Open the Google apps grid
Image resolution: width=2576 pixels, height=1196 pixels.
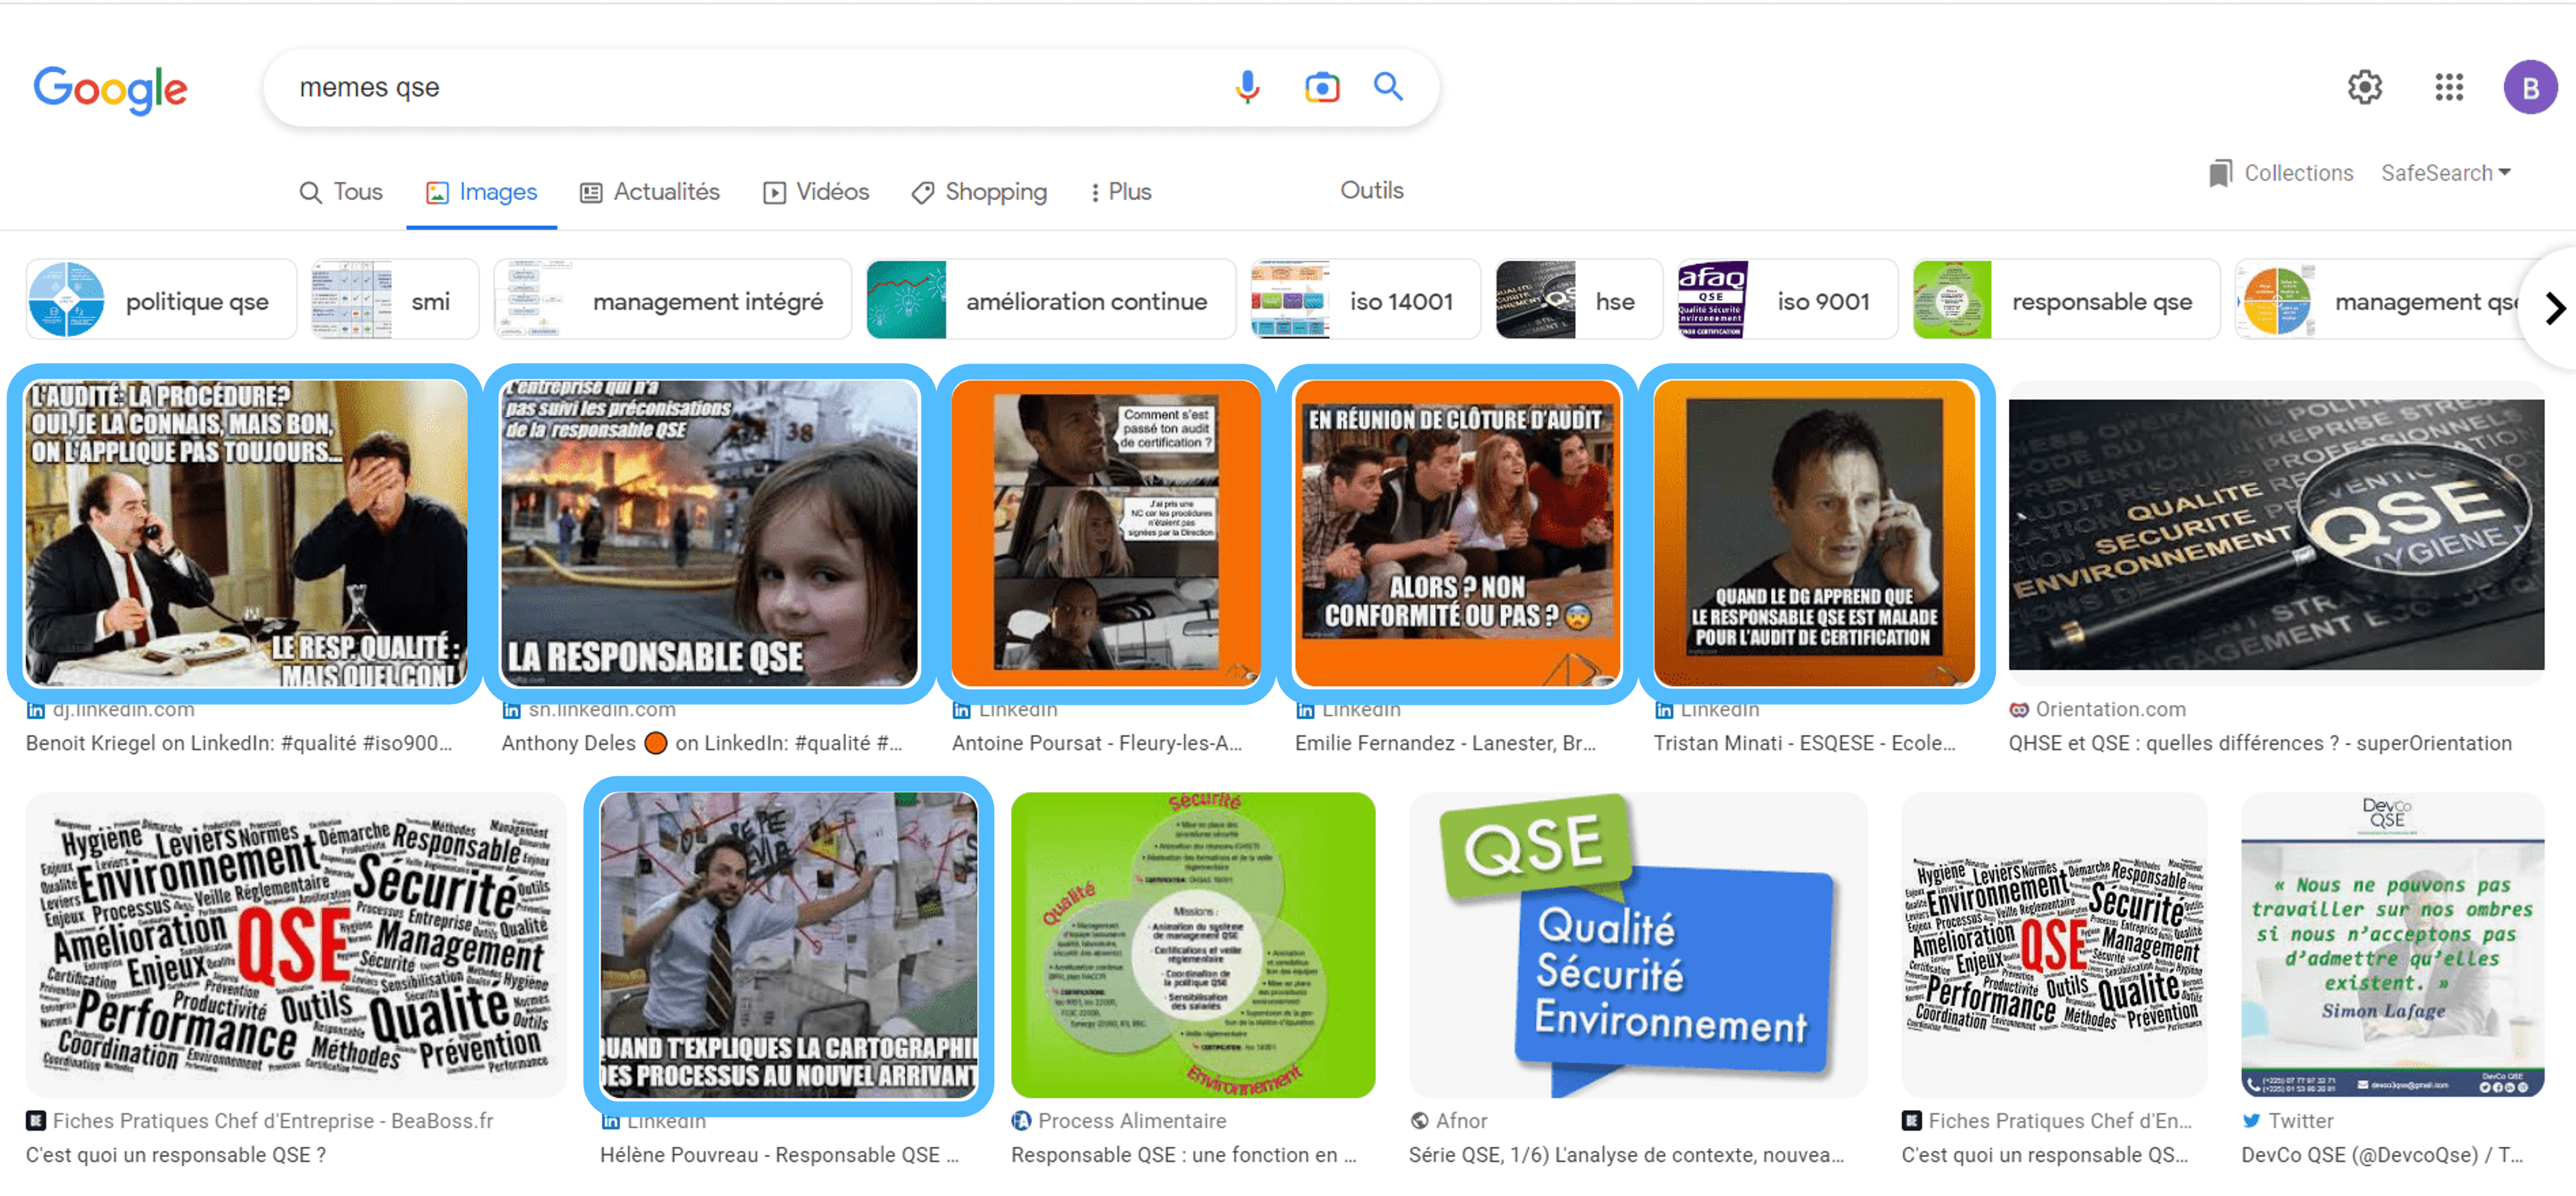pyautogui.click(x=2448, y=87)
